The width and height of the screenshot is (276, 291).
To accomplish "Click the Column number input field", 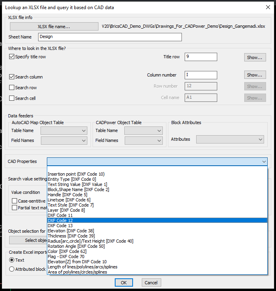I will [x=201, y=75].
